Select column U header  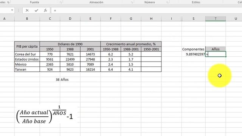(234, 19)
